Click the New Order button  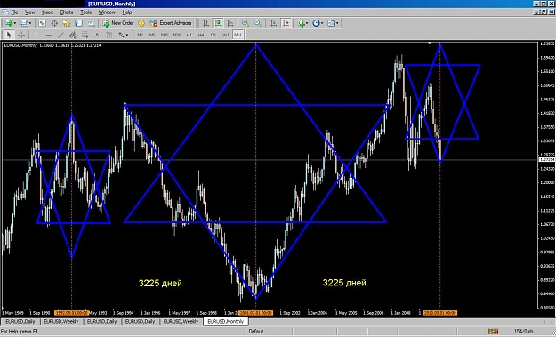[118, 23]
